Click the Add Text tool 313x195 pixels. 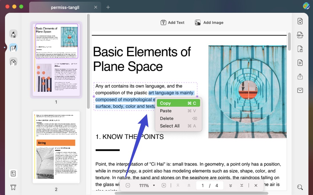[x=173, y=22]
